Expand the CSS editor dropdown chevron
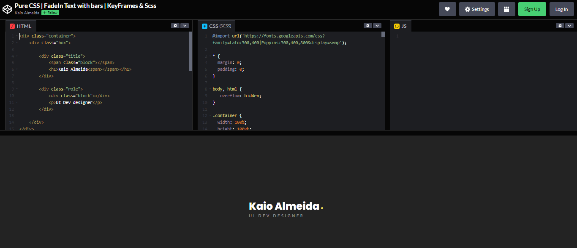 [x=378, y=25]
